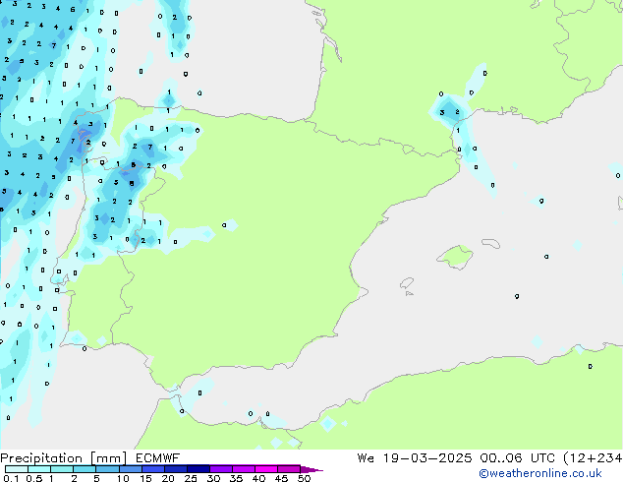
Task: Select the 20–25 mm navy legend swatch
Action: click(x=178, y=469)
